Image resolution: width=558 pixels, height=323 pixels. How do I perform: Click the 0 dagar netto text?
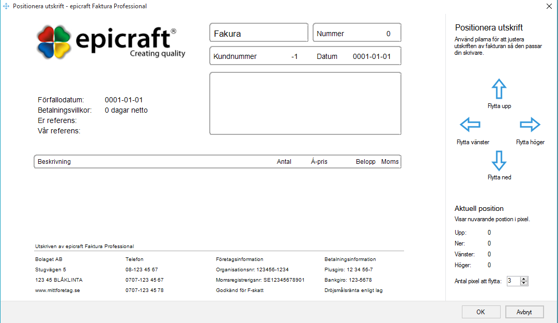[126, 110]
